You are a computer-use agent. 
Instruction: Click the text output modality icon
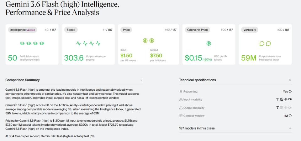277,108
